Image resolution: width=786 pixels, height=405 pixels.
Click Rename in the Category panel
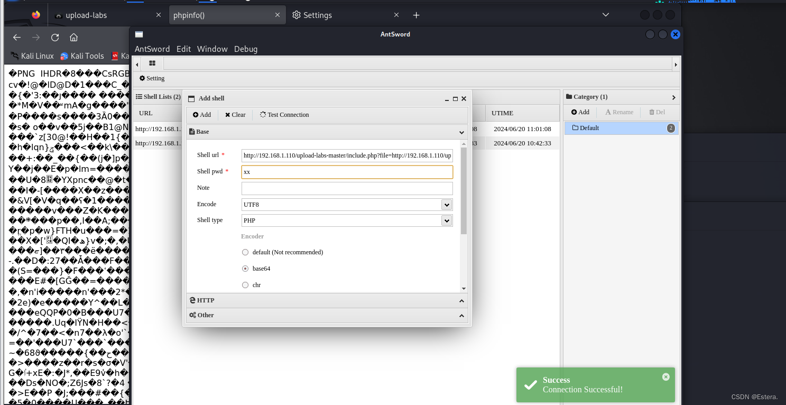coord(619,112)
